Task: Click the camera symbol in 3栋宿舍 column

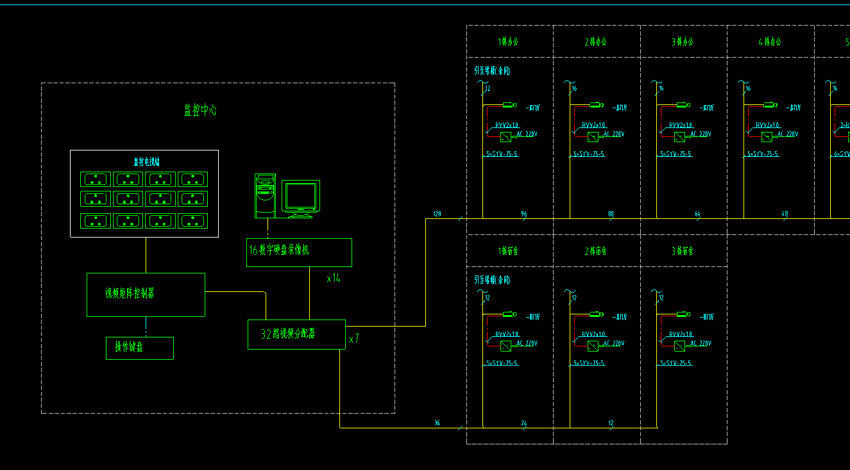Action: (683, 314)
